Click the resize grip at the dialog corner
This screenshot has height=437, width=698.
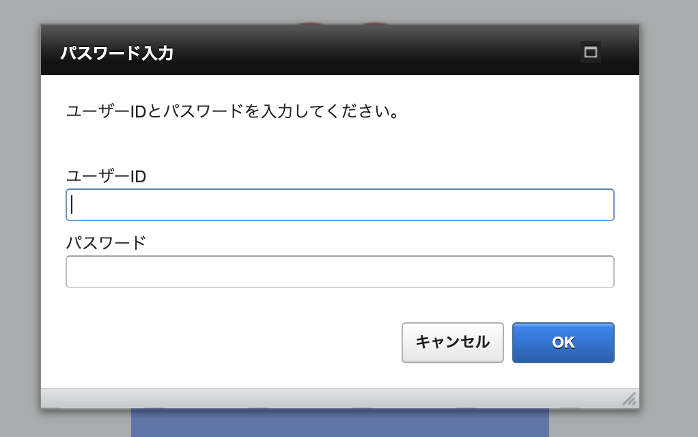(630, 399)
